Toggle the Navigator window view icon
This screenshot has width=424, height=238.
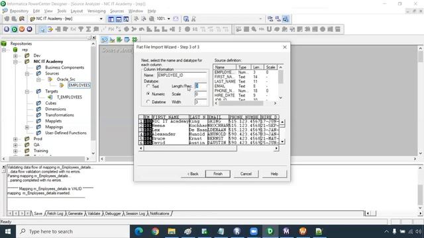click(x=111, y=19)
